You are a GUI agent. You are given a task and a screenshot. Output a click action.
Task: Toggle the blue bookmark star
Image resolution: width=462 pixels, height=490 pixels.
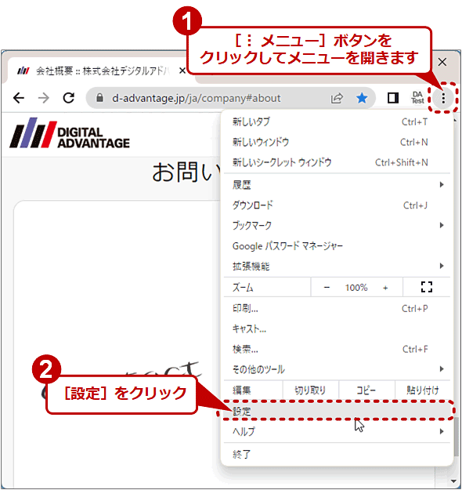coord(362,98)
